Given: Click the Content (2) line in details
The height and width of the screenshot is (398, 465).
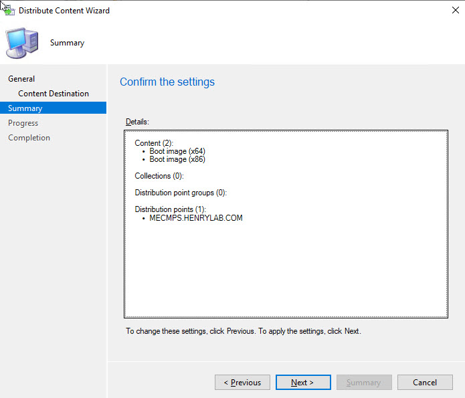Looking at the screenshot, I should [x=154, y=143].
